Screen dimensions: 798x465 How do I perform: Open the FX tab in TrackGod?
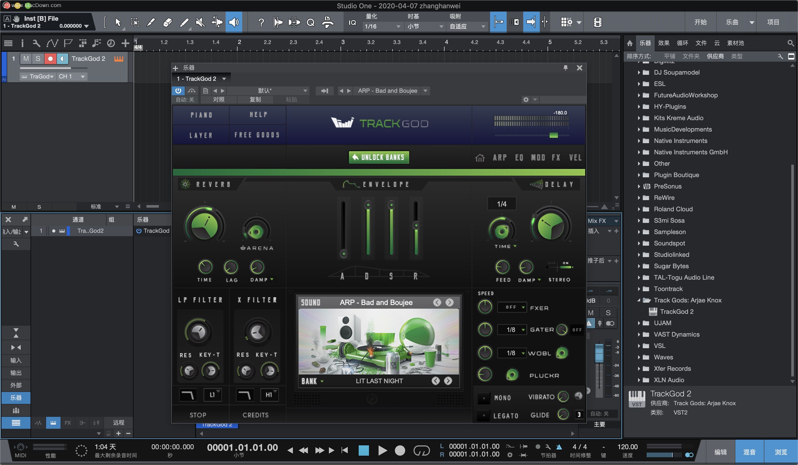pos(556,157)
